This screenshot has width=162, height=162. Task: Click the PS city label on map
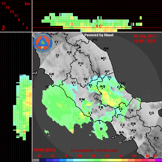pos(95,40)
